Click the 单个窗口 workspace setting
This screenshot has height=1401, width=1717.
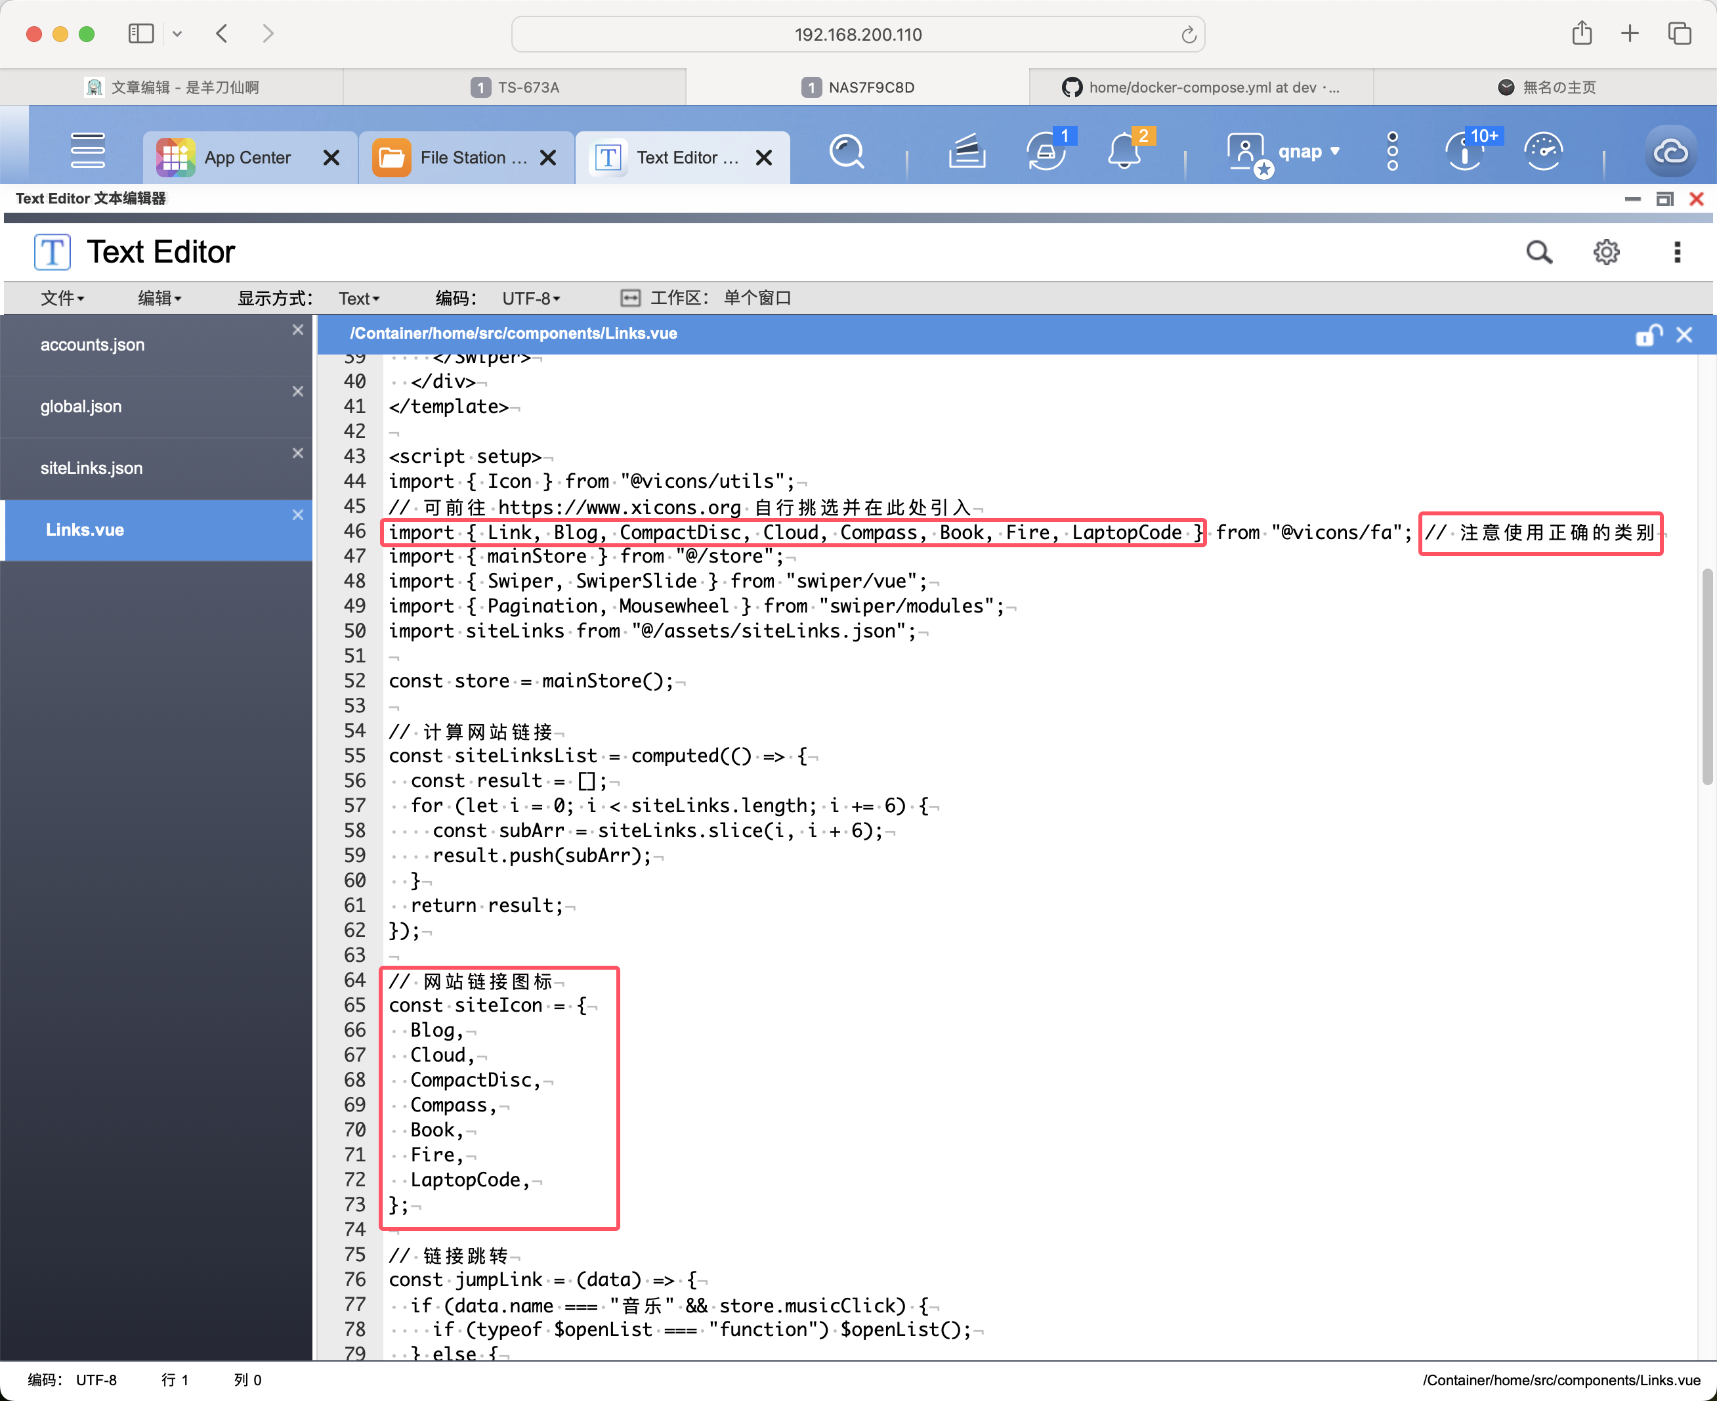click(x=757, y=299)
